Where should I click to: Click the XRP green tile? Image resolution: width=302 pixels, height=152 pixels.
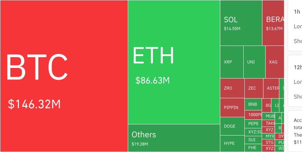click(x=231, y=62)
